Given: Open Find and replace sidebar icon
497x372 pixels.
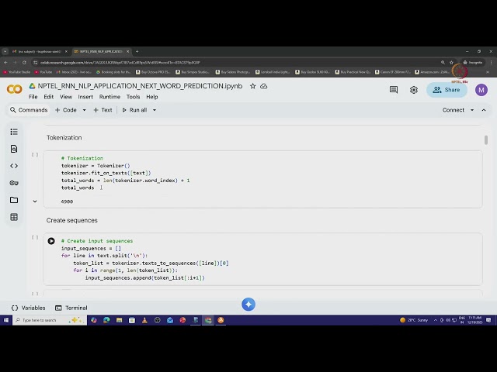Looking at the screenshot, I should [x=14, y=149].
